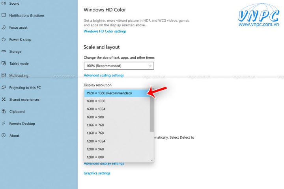Viewport: 284px width, 189px height.
Task: Select the Focus assist moon icon
Action: [4, 28]
